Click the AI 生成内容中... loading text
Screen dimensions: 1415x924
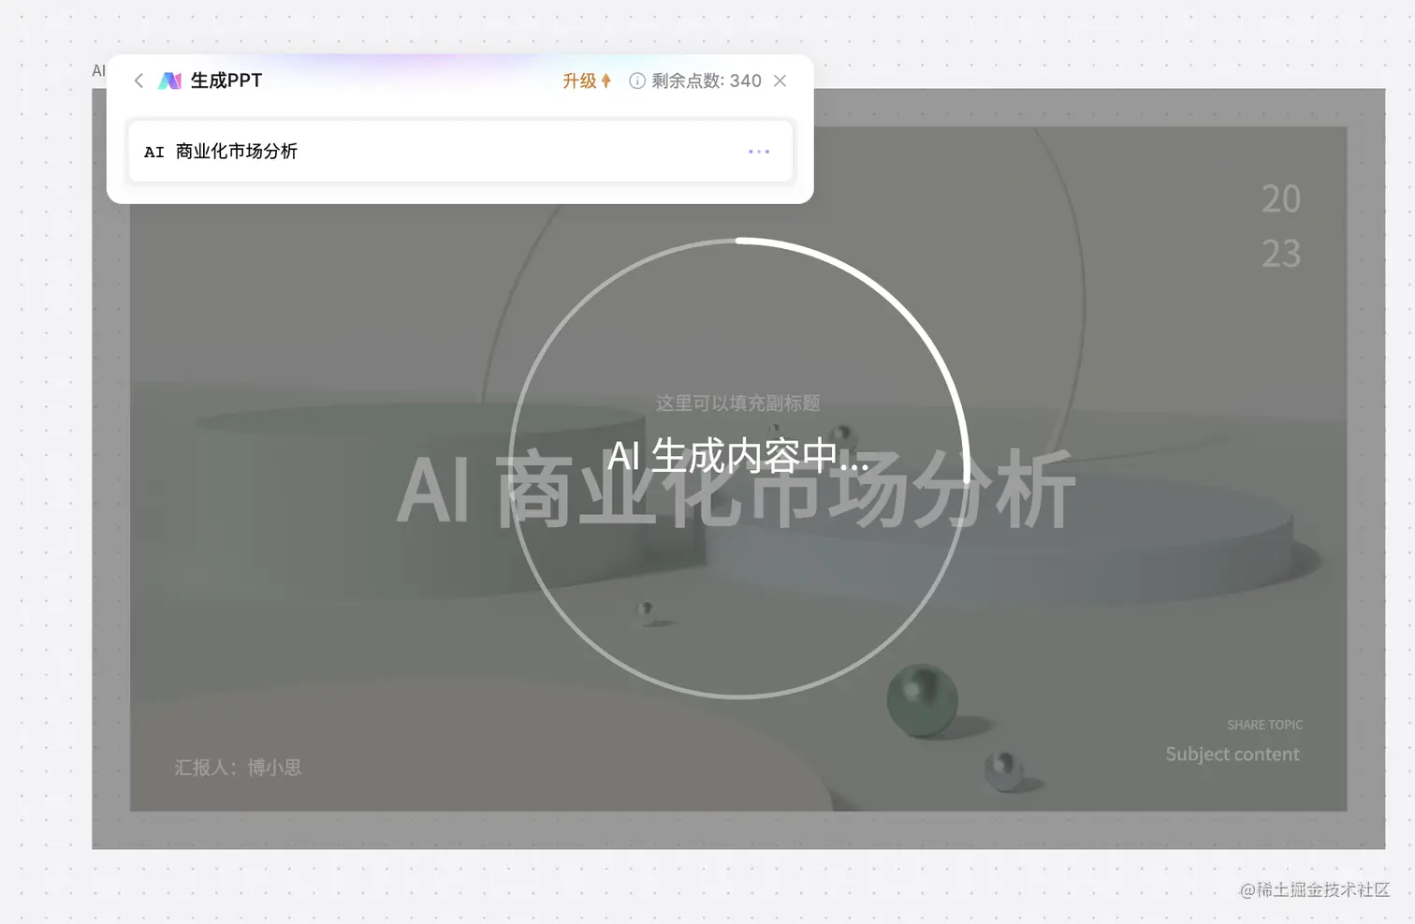pyautogui.click(x=738, y=456)
